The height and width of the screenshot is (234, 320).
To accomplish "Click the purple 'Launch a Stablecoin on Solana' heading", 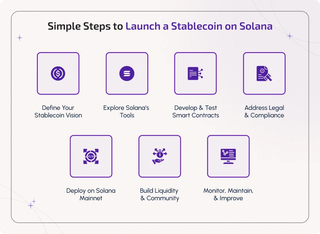I will coord(199,26).
